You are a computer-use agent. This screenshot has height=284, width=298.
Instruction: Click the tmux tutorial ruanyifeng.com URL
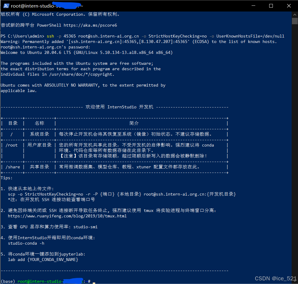67,216
